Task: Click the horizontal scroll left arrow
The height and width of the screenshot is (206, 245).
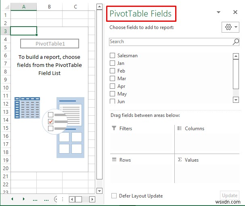Action: coord(72,199)
